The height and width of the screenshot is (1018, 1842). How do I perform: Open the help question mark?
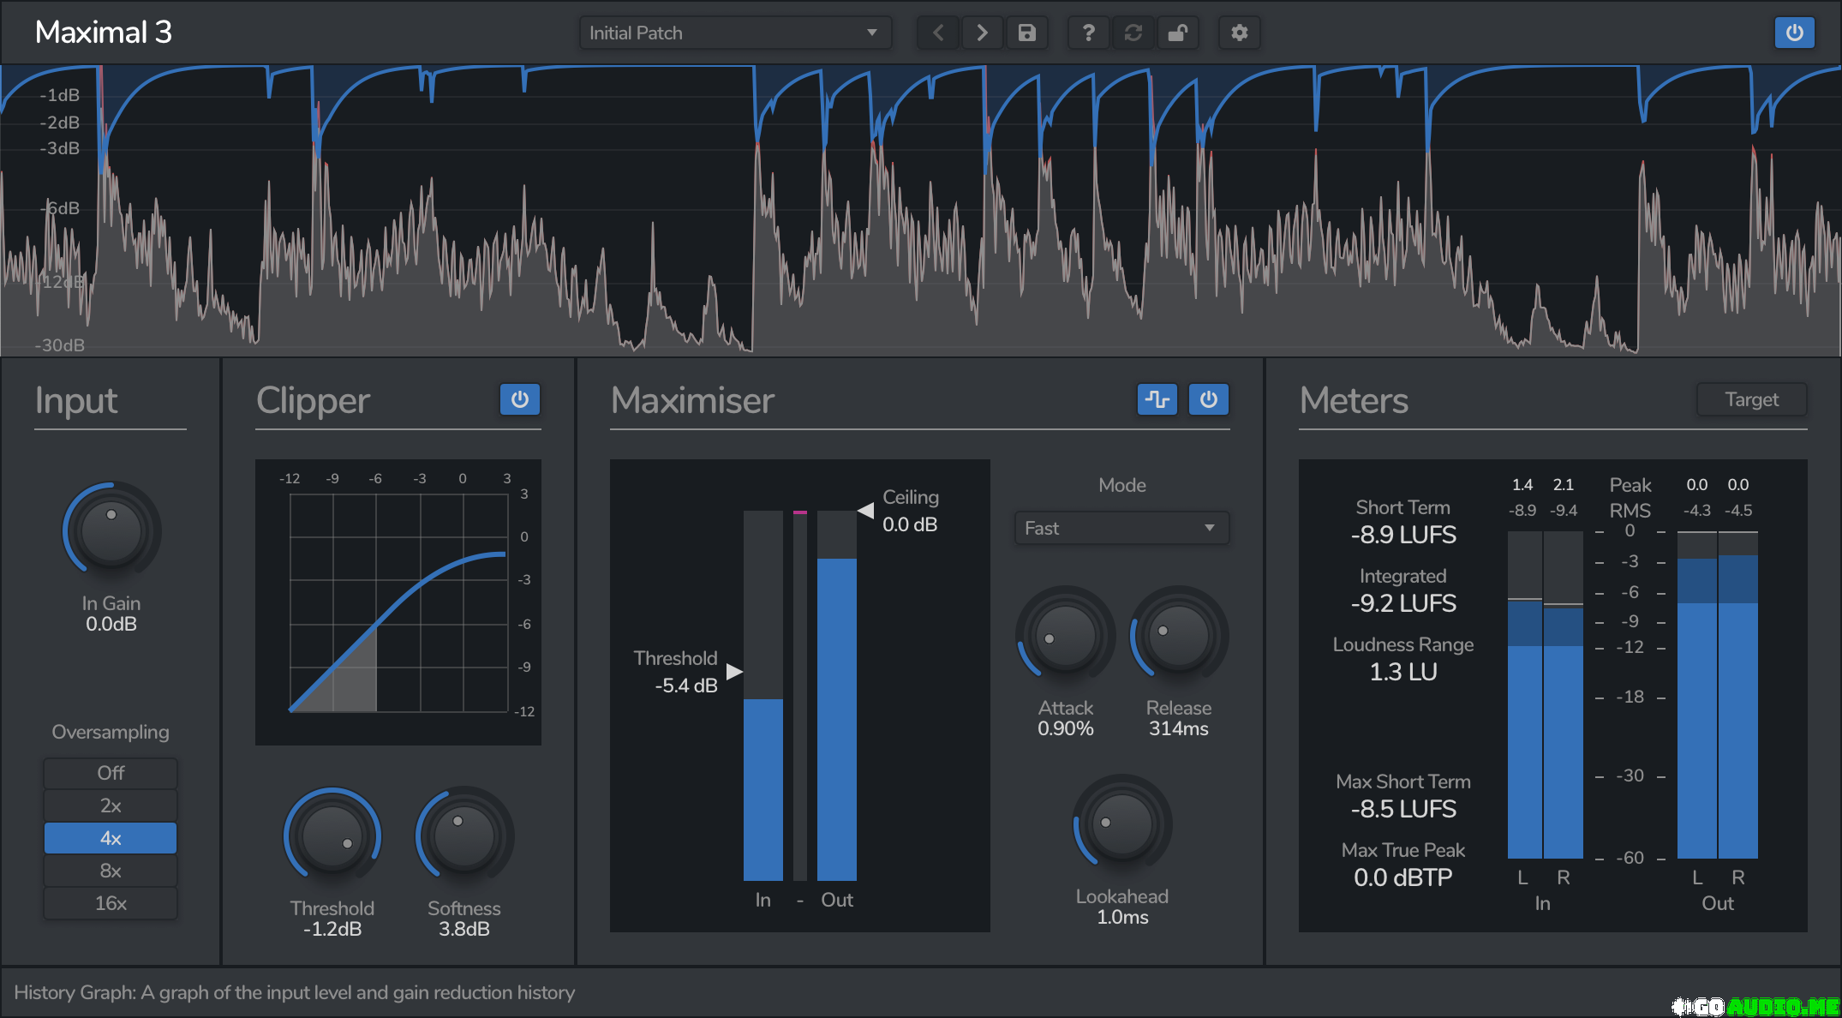[x=1089, y=33]
